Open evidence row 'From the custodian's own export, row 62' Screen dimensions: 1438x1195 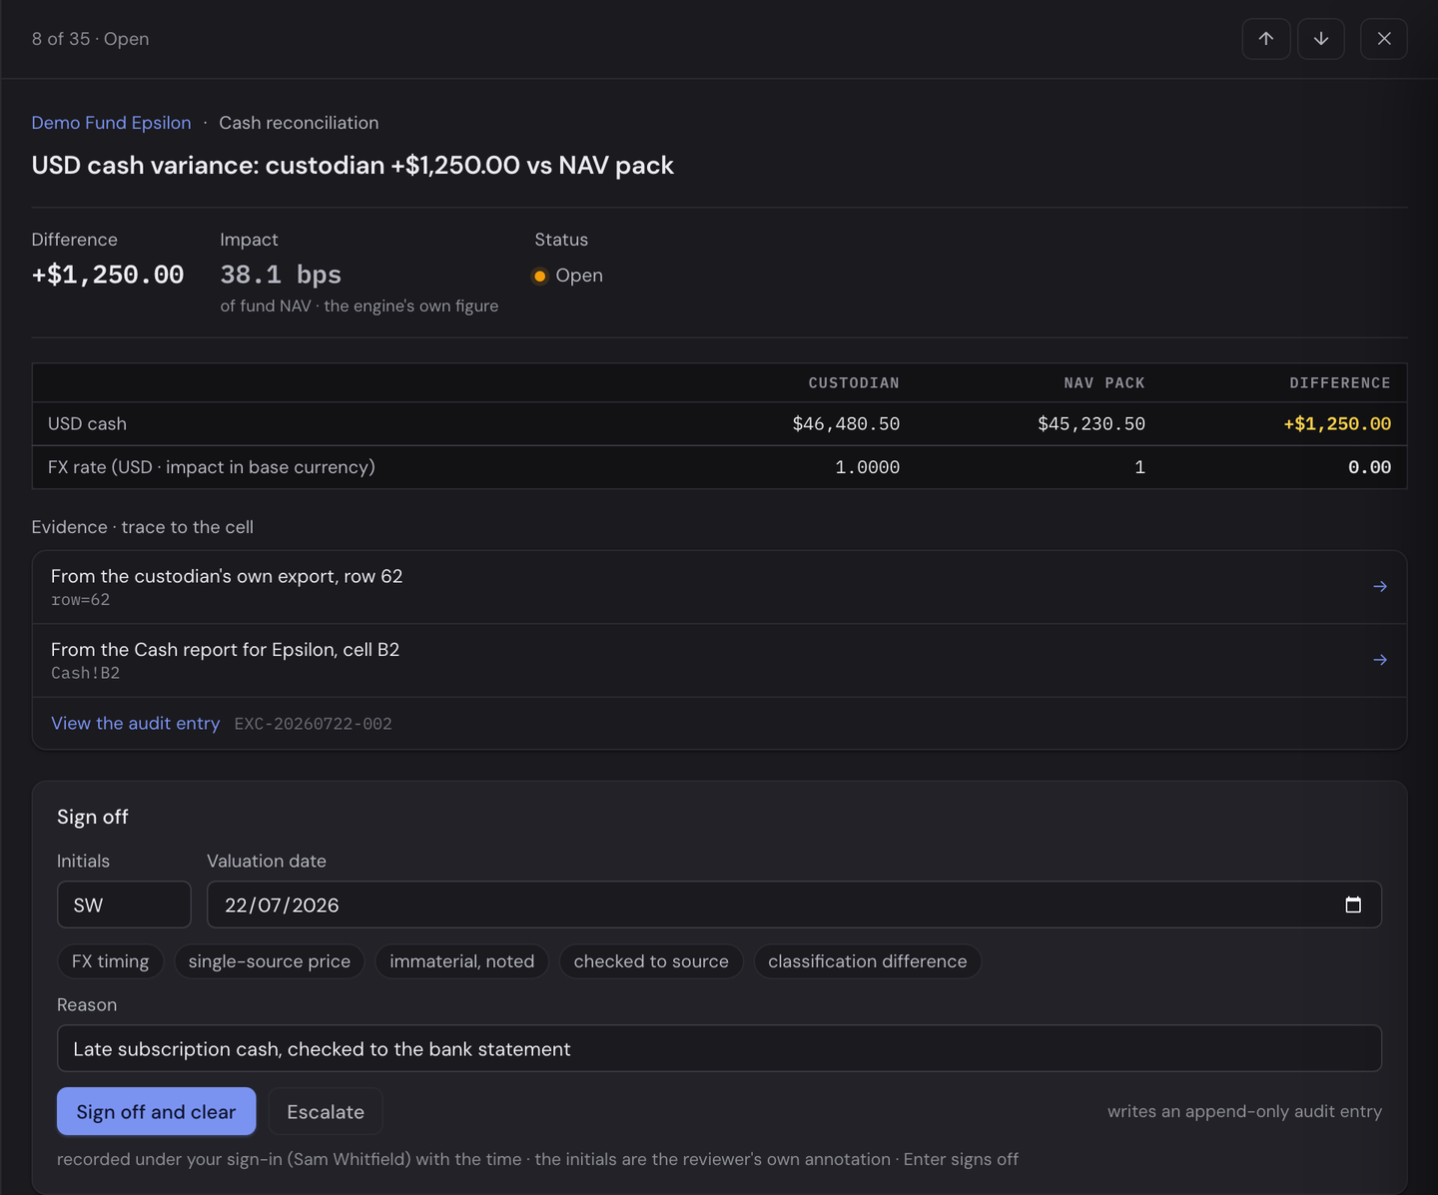coord(719,587)
